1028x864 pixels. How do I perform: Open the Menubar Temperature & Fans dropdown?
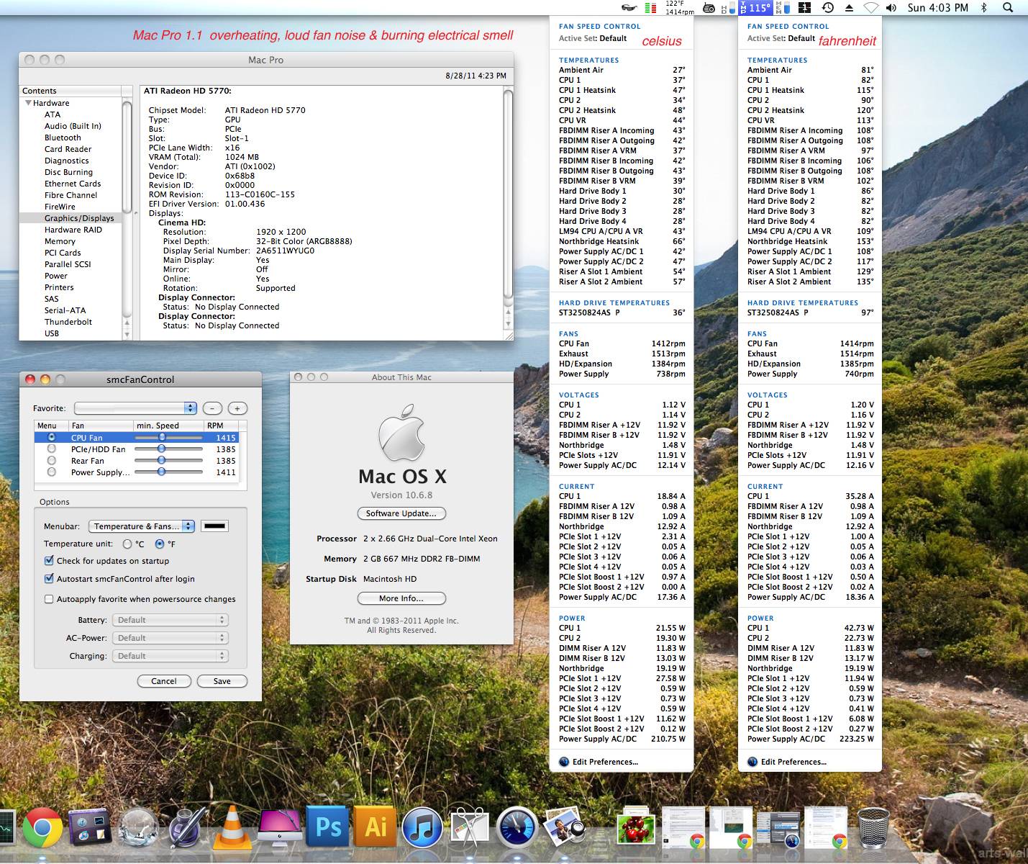(x=141, y=526)
